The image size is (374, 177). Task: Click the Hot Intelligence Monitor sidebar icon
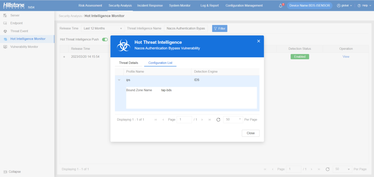pyautogui.click(x=5, y=39)
